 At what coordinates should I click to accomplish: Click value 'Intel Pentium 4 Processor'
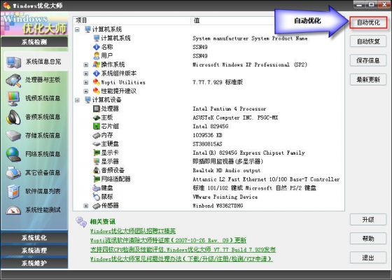230,108
